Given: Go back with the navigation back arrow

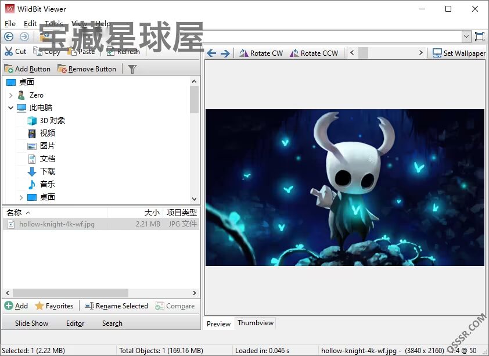Looking at the screenshot, I should click(x=9, y=37).
